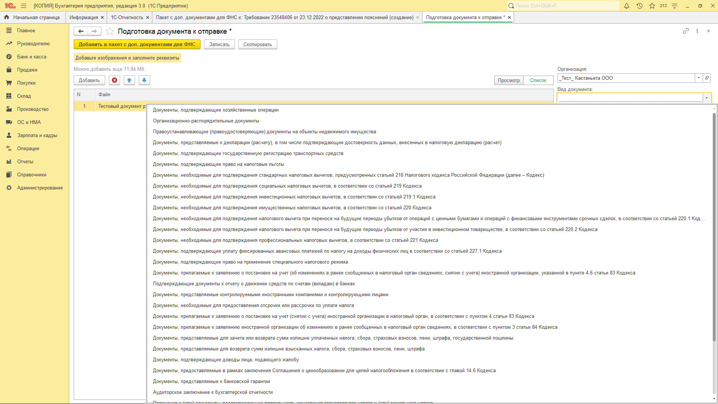Screen dimensions: 718x404
Task: Add page to favorites star icon
Action: coord(110,31)
